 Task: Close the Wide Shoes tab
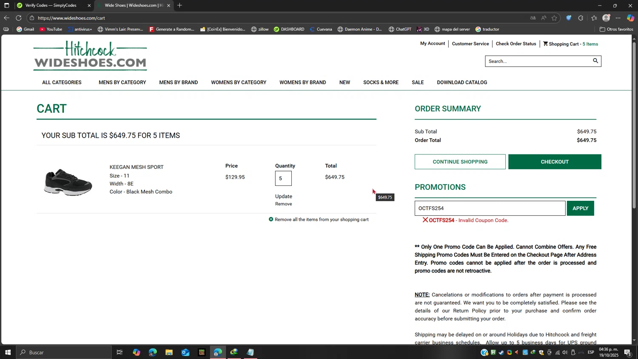click(x=168, y=6)
